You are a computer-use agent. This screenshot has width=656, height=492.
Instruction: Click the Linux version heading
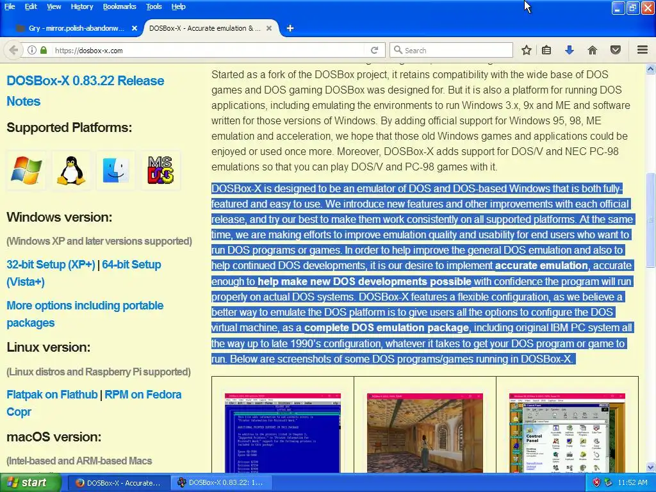(48, 347)
